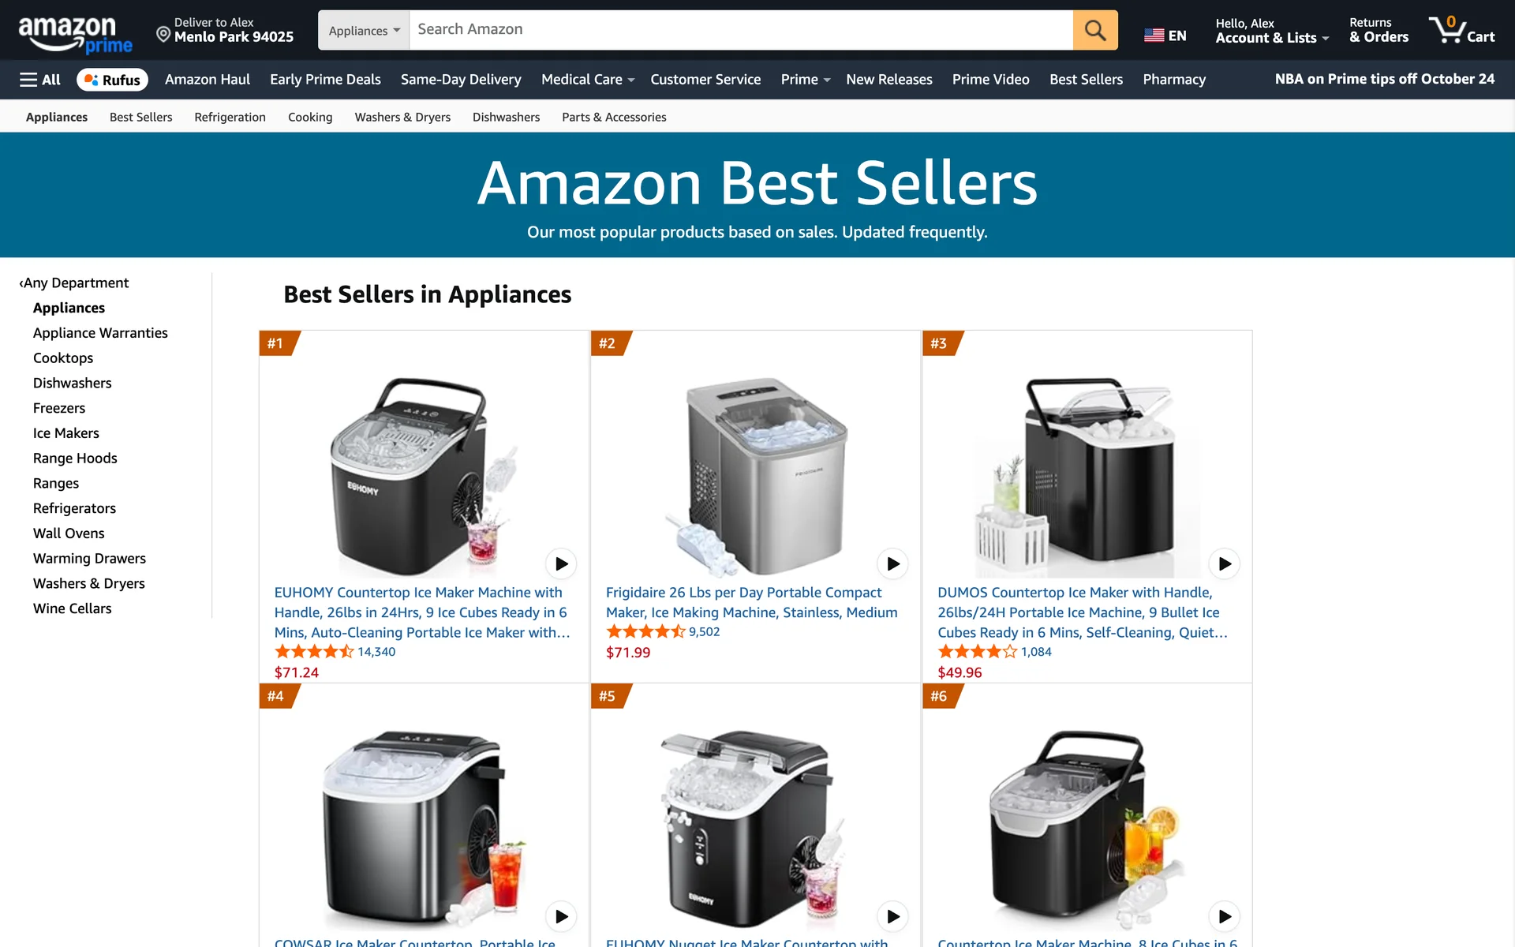Viewport: 1515px width, 947px height.
Task: Open the Medical Care dropdown menu
Action: pyautogui.click(x=588, y=80)
